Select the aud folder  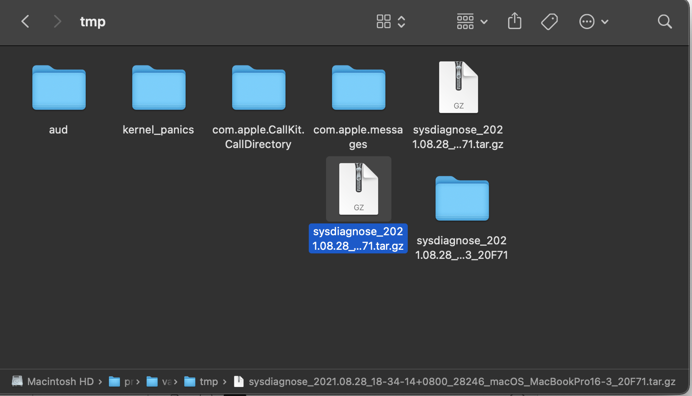pyautogui.click(x=59, y=88)
